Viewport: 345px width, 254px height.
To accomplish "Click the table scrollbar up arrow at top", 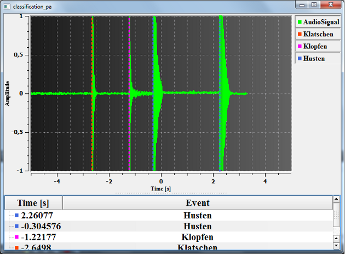I will click(x=336, y=199).
